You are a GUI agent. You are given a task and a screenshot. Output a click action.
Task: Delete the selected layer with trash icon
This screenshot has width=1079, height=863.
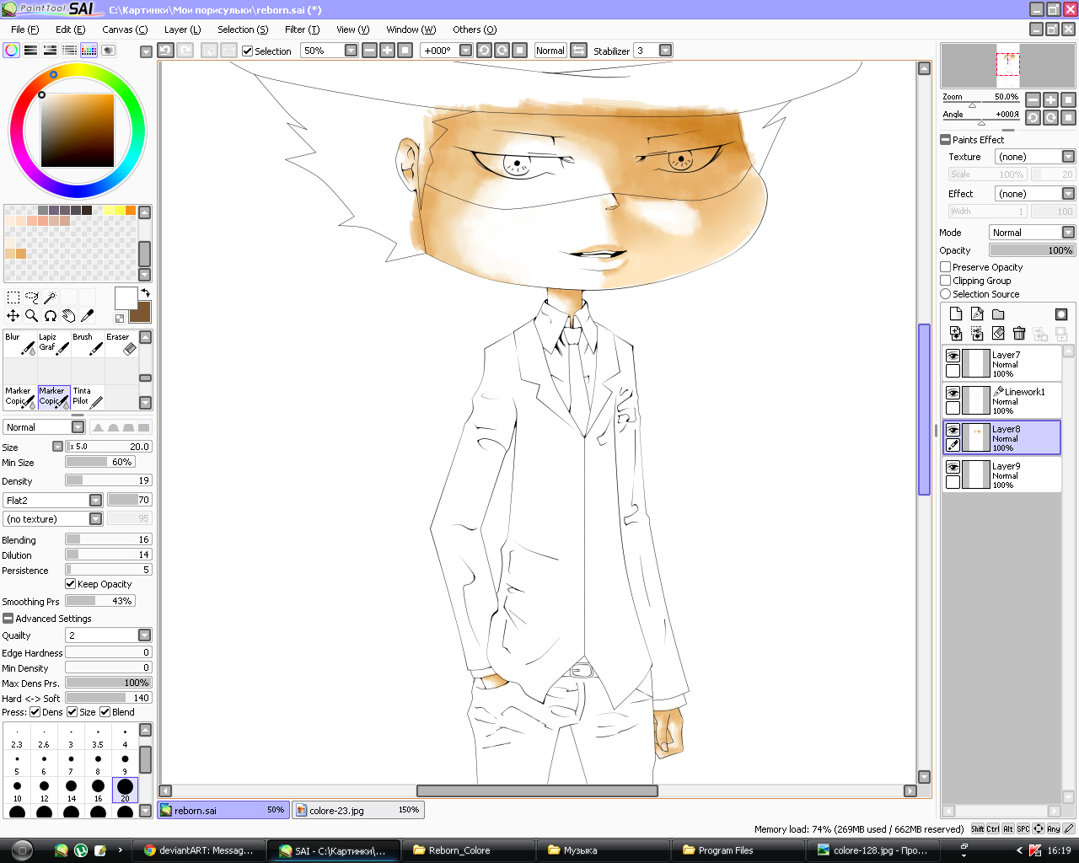(1019, 334)
